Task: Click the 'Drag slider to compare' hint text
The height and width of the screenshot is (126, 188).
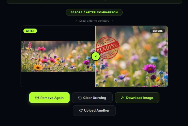Action: tap(94, 21)
